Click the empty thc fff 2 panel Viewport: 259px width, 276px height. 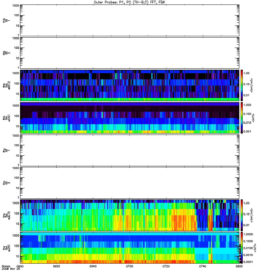(x=129, y=183)
